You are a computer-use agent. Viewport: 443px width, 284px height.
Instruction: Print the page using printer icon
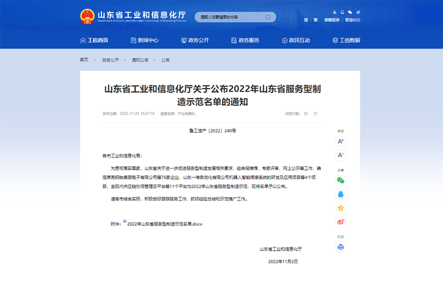point(340,247)
